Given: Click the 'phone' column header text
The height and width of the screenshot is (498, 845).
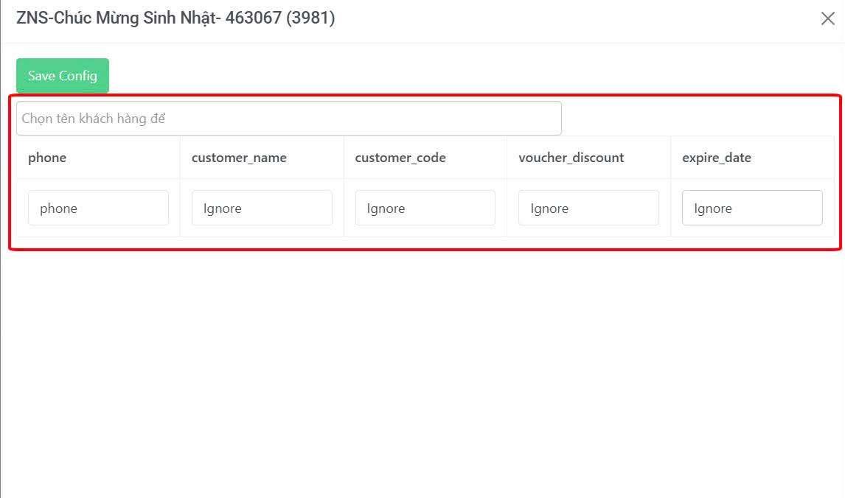Looking at the screenshot, I should 47,158.
